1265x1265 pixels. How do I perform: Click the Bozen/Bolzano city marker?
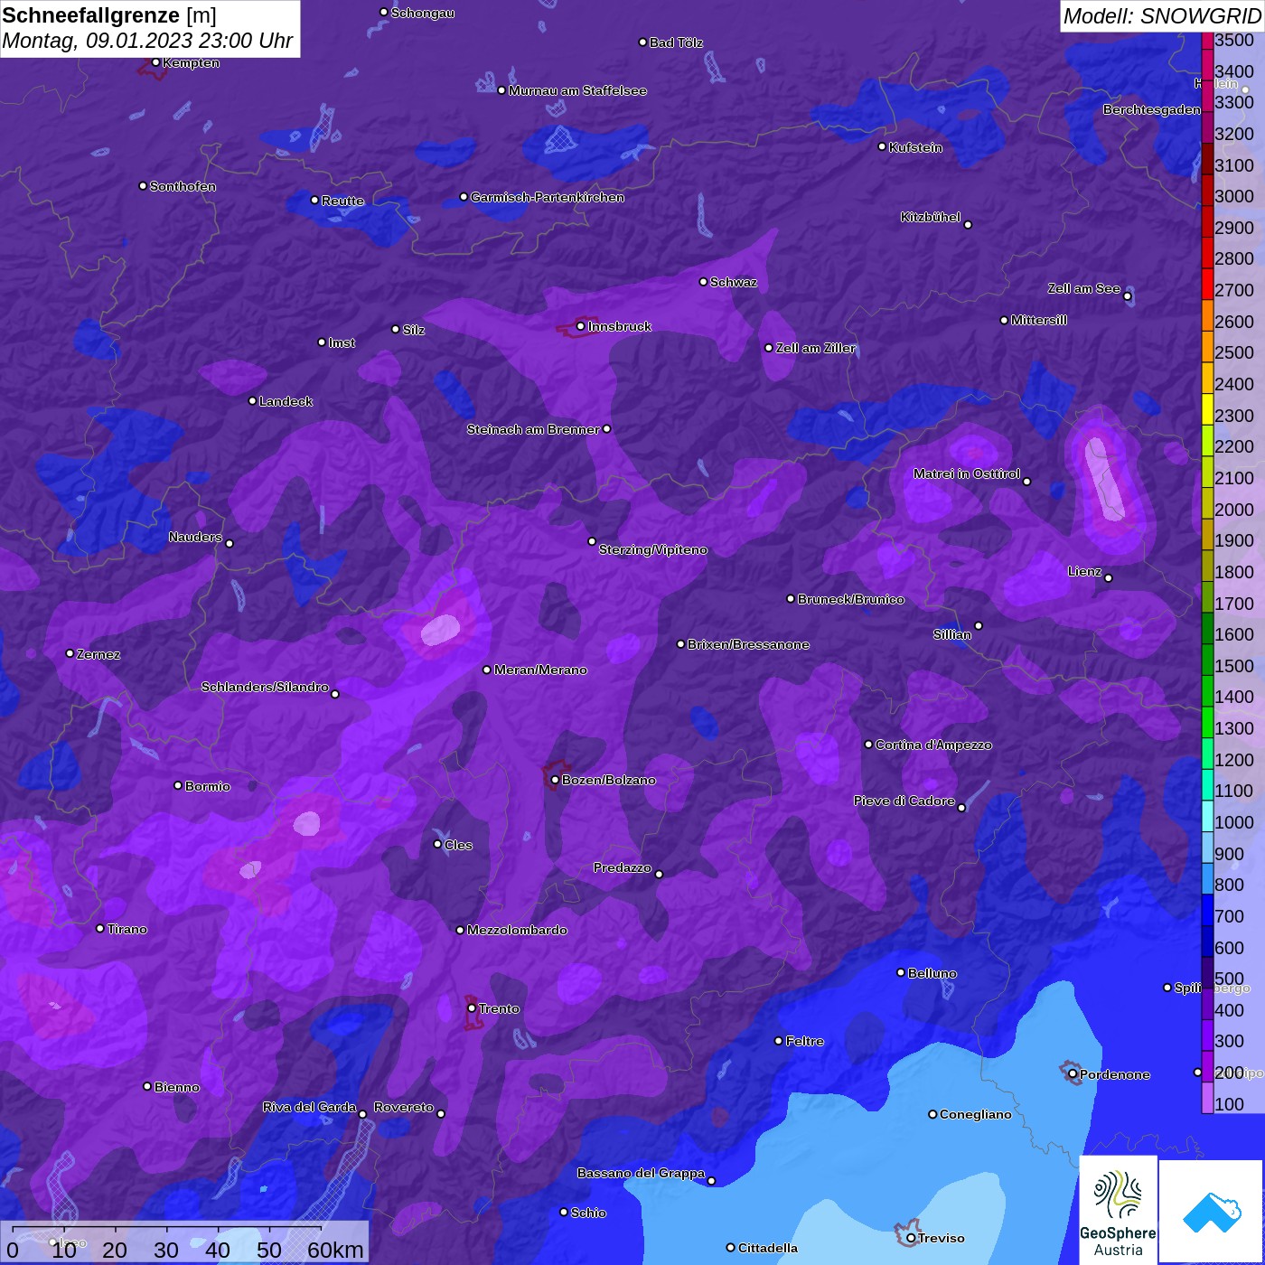[x=555, y=780]
